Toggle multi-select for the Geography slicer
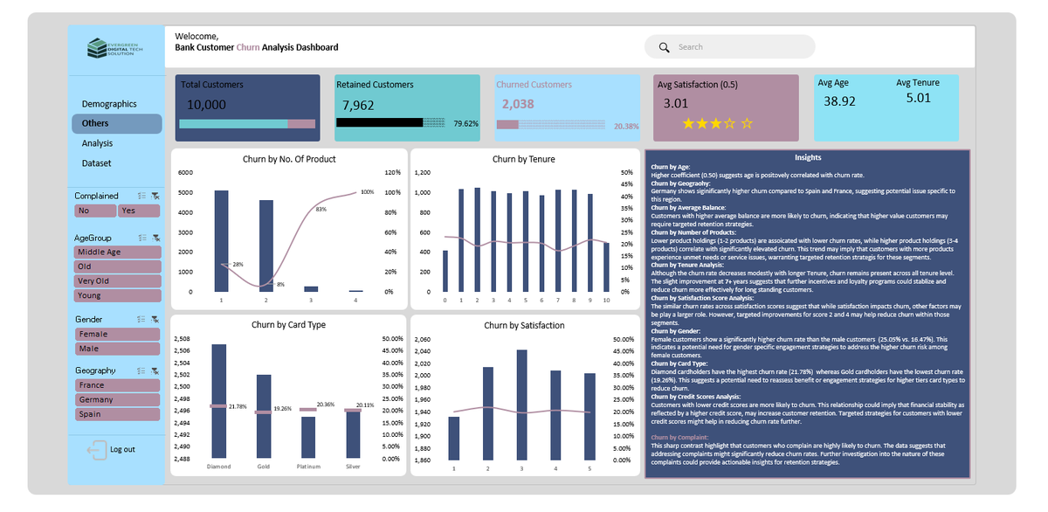The image size is (1048, 512). (x=141, y=370)
